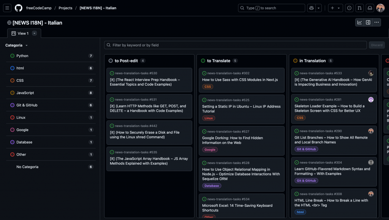This screenshot has width=389, height=220.
Task: Open Securely Erase a Disk card
Action: [x=149, y=133]
